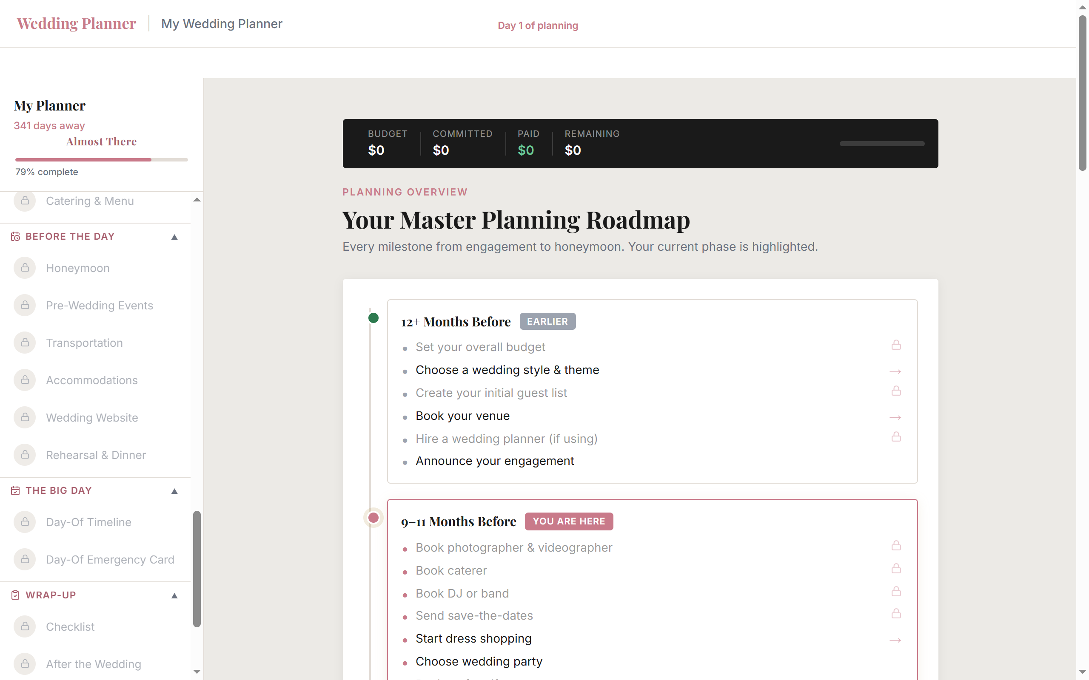
Task: Collapse the Wrap-Up section
Action: 174,596
